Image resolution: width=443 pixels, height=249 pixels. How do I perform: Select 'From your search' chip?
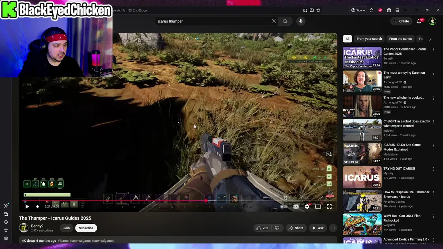[369, 39]
